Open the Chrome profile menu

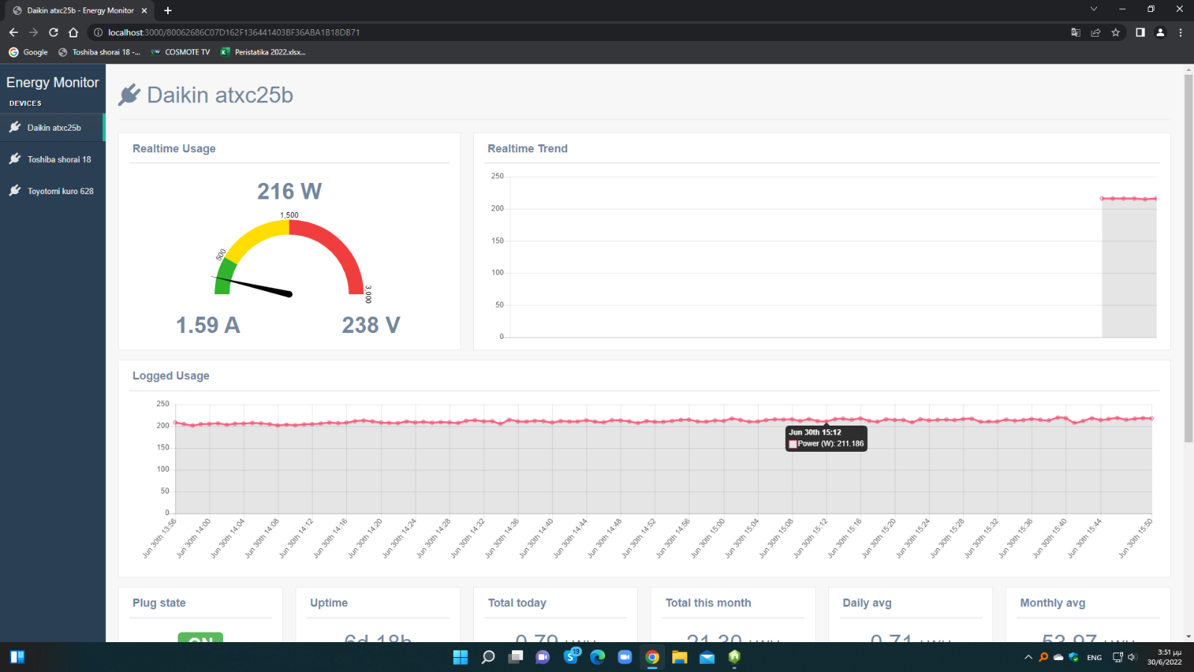point(1160,32)
